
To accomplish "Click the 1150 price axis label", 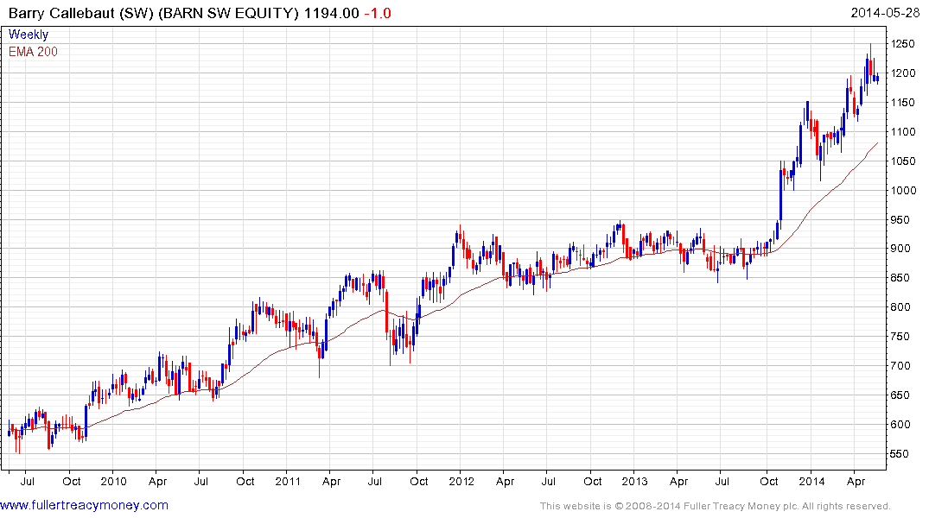I will [902, 103].
